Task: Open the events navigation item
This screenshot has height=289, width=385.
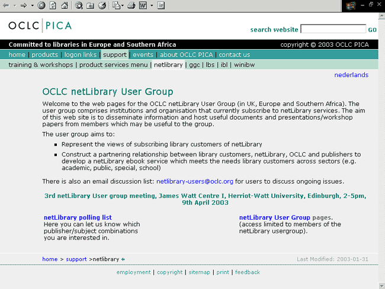Action: tap(143, 54)
